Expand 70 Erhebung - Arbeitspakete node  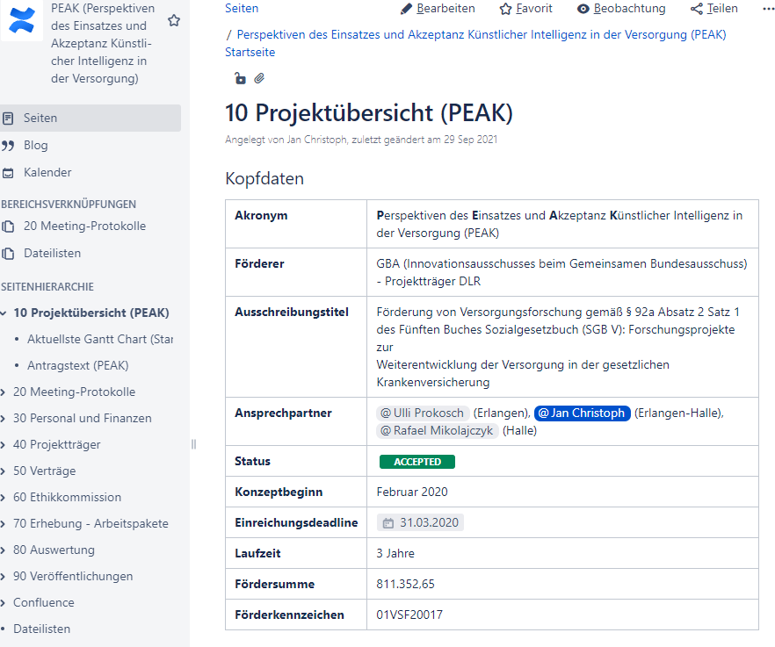click(4, 524)
